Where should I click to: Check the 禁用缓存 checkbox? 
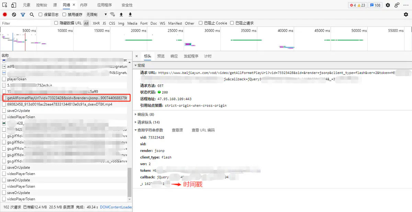coord(64,15)
